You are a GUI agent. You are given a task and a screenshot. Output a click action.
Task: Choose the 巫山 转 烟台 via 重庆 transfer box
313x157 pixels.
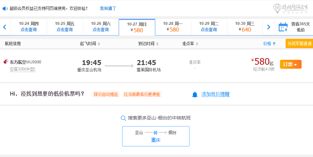[x=156, y=136]
